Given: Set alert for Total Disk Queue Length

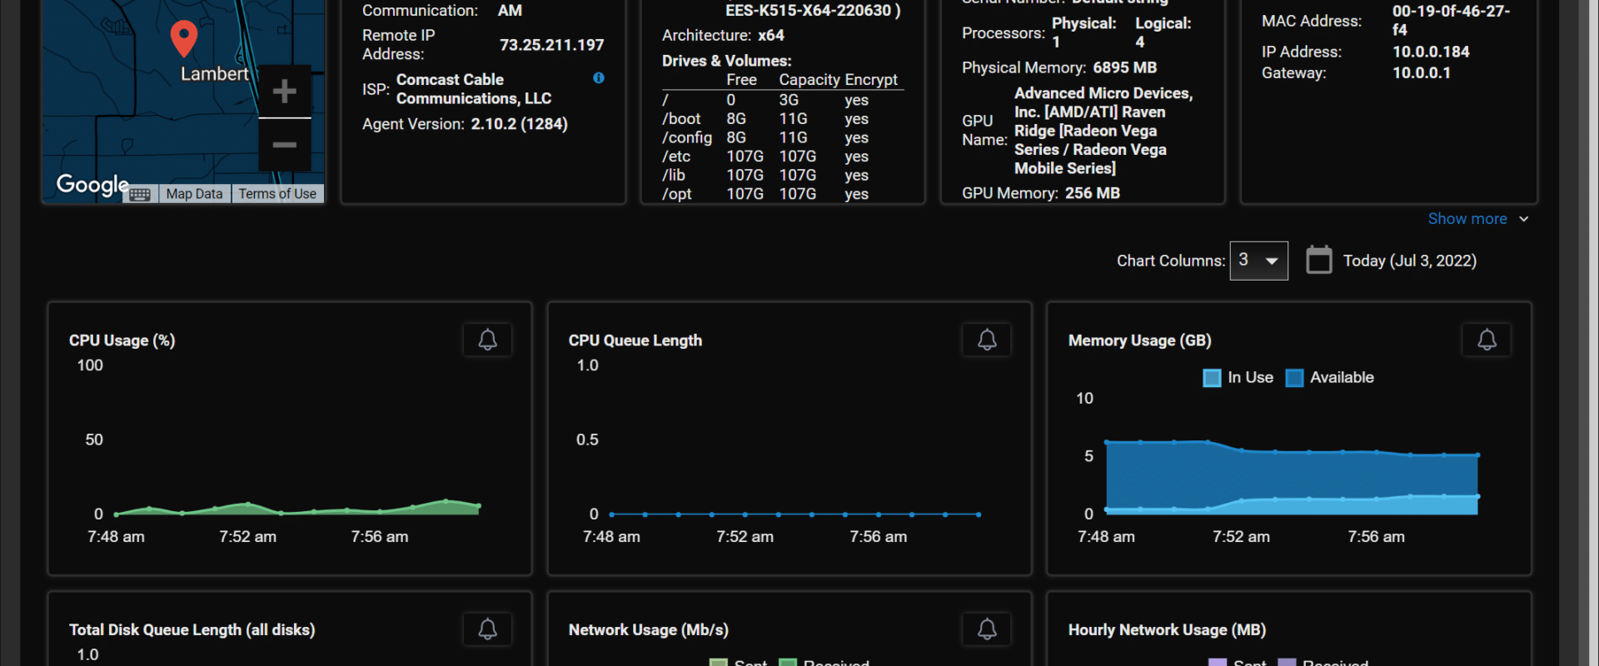Looking at the screenshot, I should [487, 629].
